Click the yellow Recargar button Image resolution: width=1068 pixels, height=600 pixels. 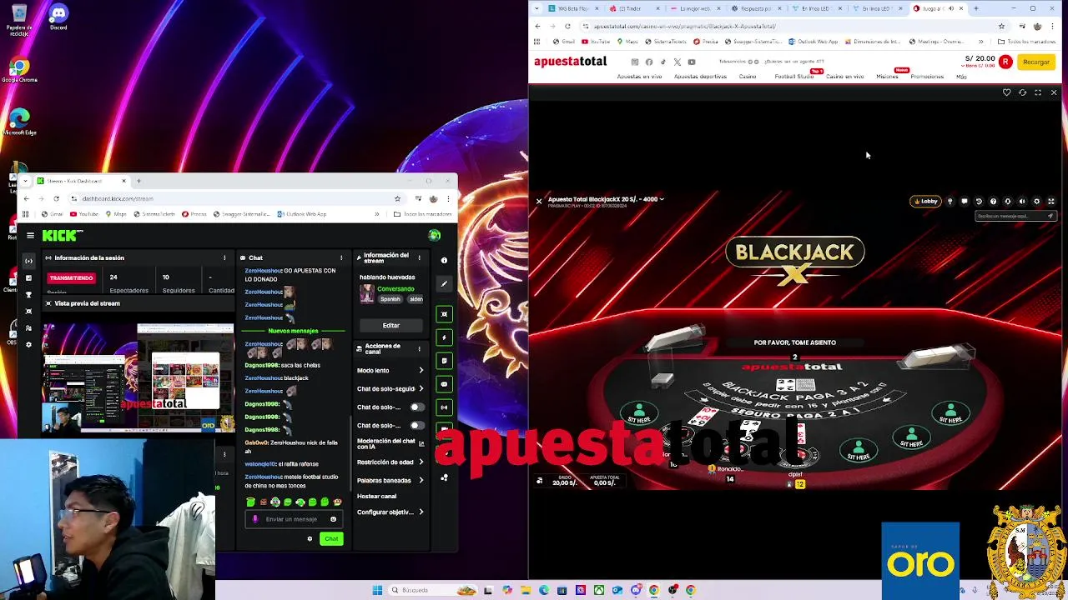1036,62
